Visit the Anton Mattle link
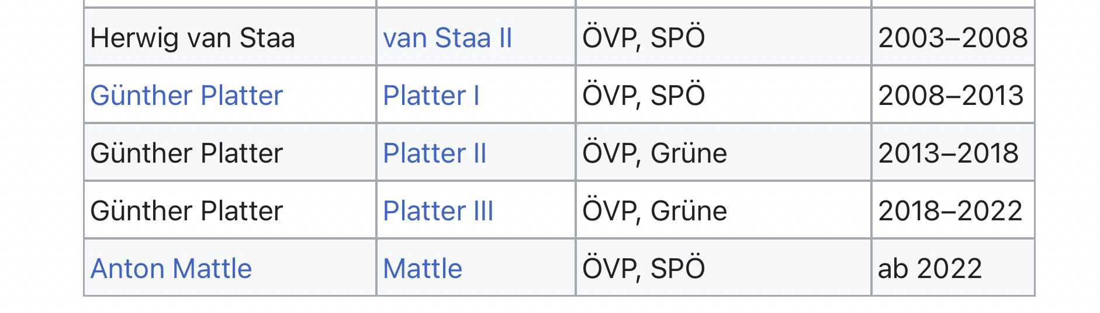Viewport: 1100px width, 313px height. (x=171, y=269)
